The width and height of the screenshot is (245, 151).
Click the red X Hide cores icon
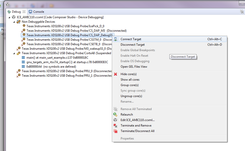point(115,74)
